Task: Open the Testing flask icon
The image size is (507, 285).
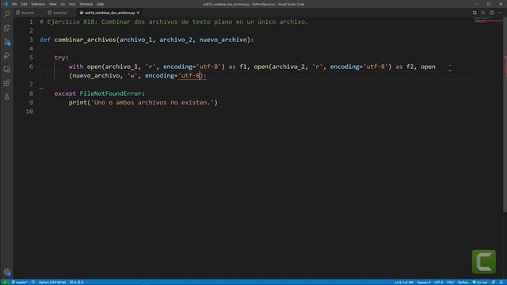Action: [x=7, y=97]
